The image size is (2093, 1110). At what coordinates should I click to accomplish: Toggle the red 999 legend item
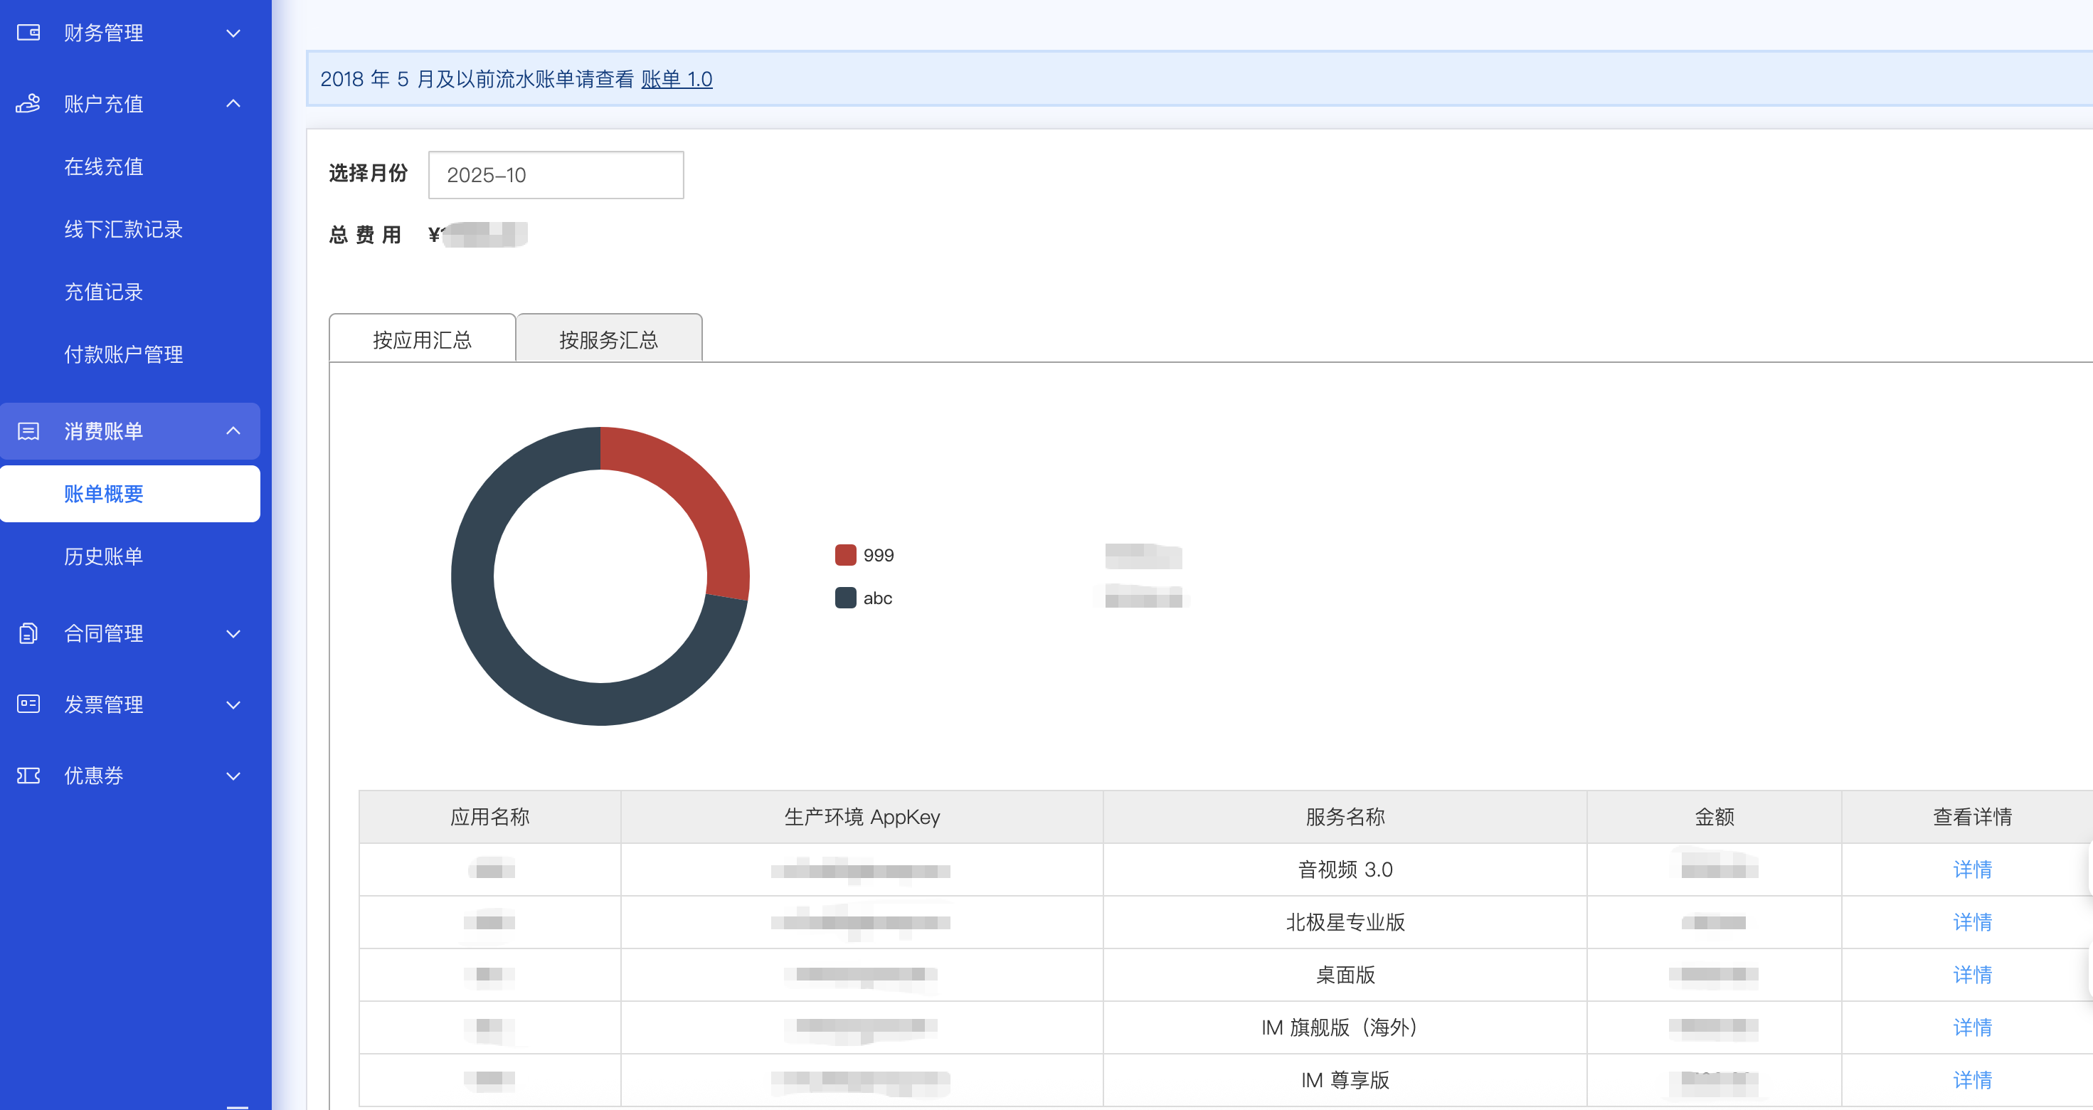click(864, 555)
